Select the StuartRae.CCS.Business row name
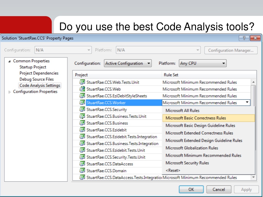Screen dimensions: 263x197 pos(107,123)
